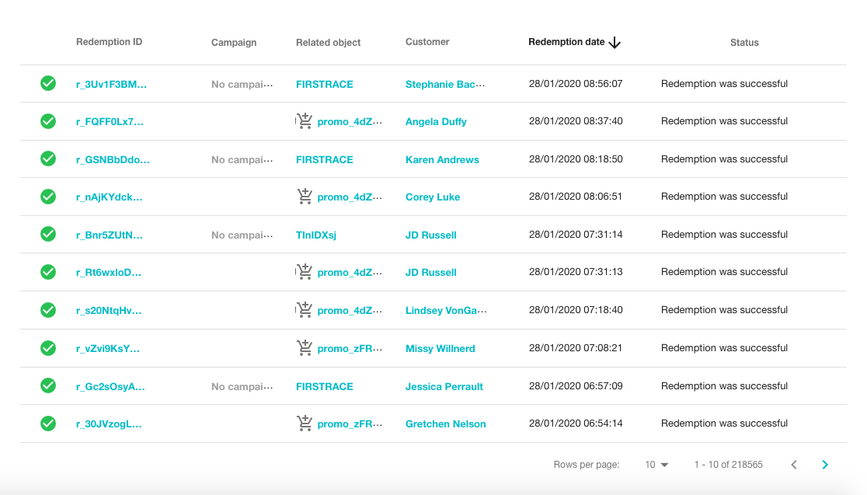Open promo_4dZ link in Angela Duffy row
This screenshot has width=867, height=495.
point(350,122)
